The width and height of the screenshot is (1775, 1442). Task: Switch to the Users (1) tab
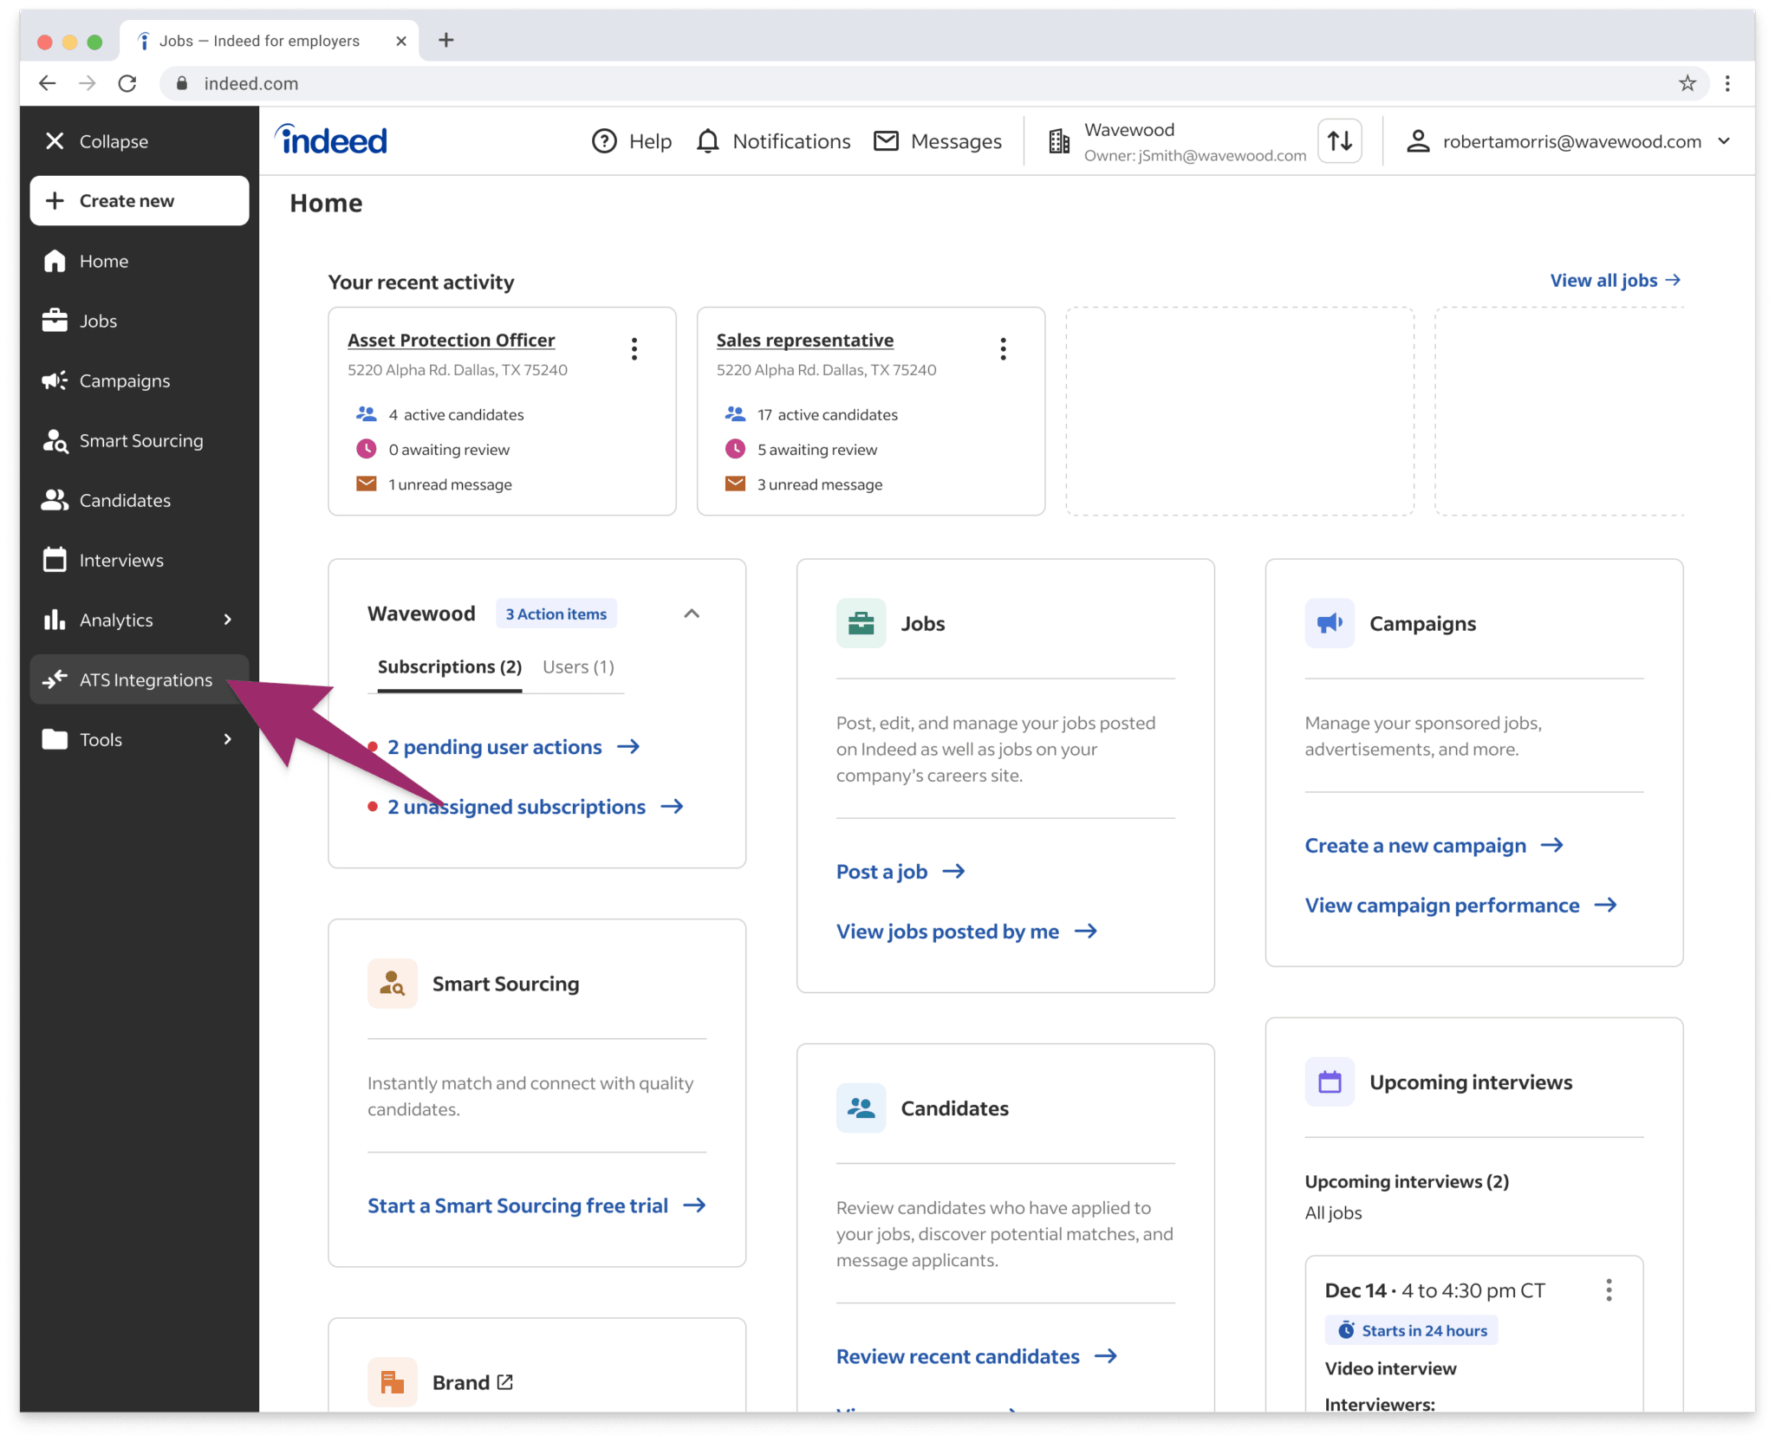(578, 666)
